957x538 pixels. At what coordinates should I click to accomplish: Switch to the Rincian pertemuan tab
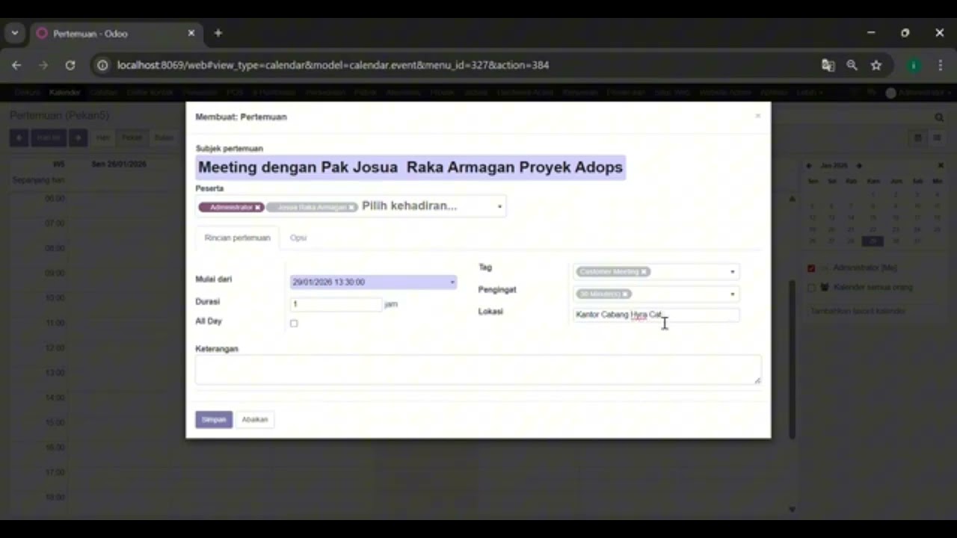(x=237, y=238)
